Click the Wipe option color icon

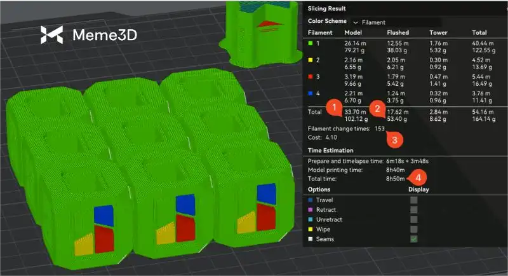309,229
